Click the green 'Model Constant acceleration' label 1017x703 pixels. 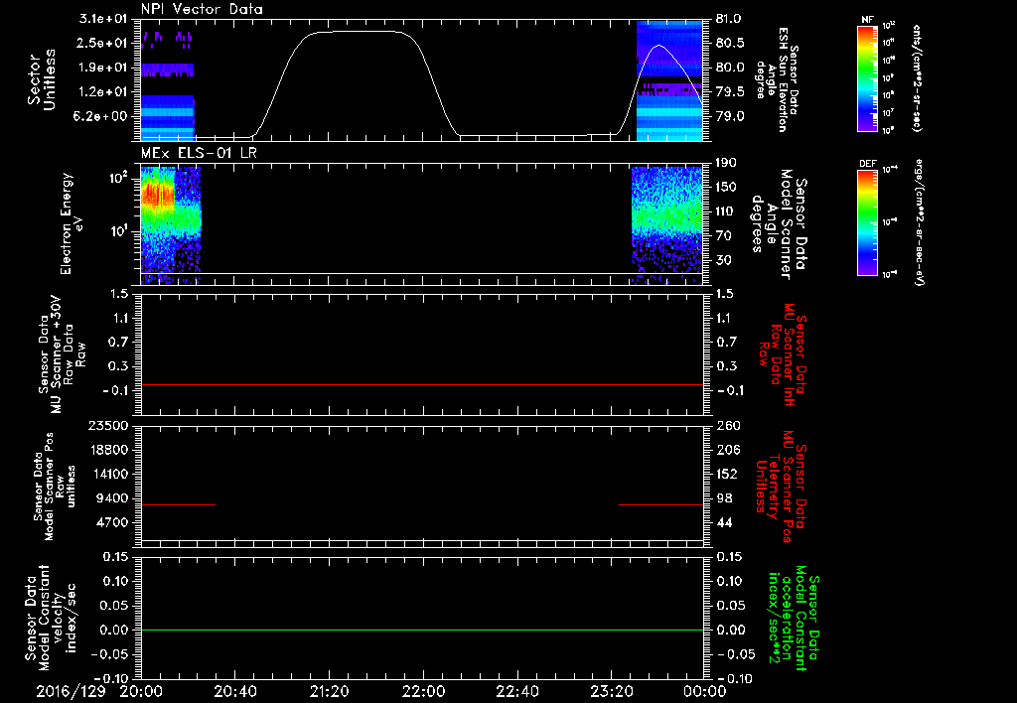coord(793,618)
